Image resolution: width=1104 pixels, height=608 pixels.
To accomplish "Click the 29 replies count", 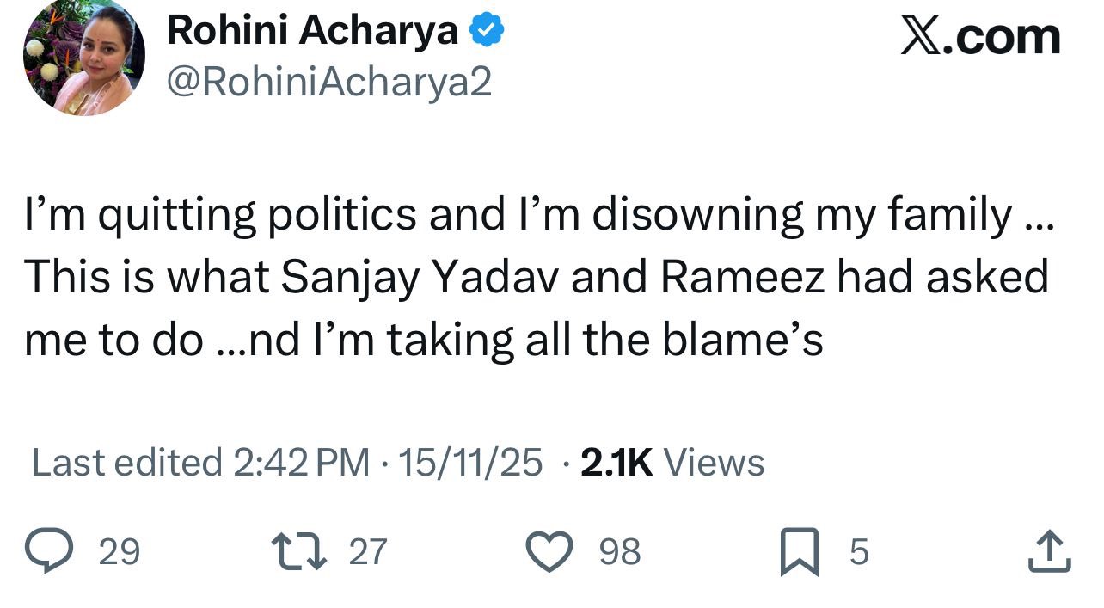I will [x=119, y=551].
